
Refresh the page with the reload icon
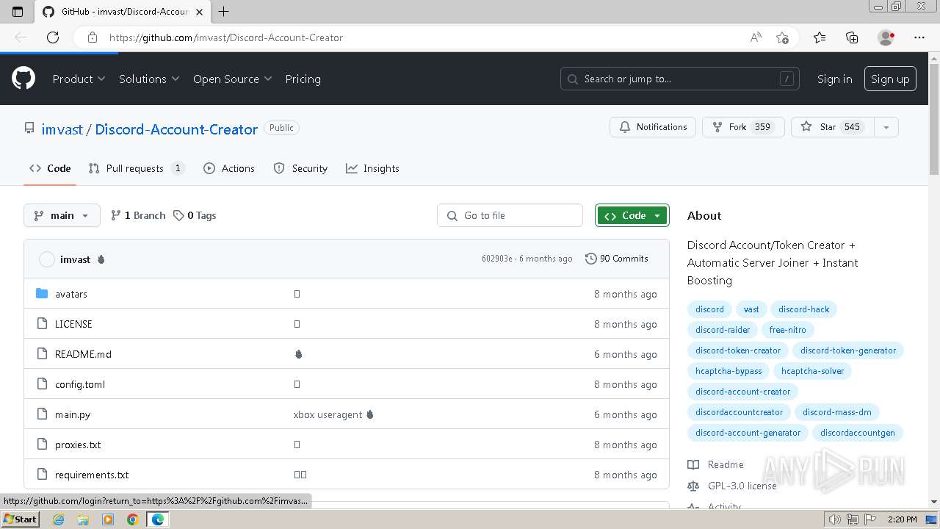coord(53,37)
